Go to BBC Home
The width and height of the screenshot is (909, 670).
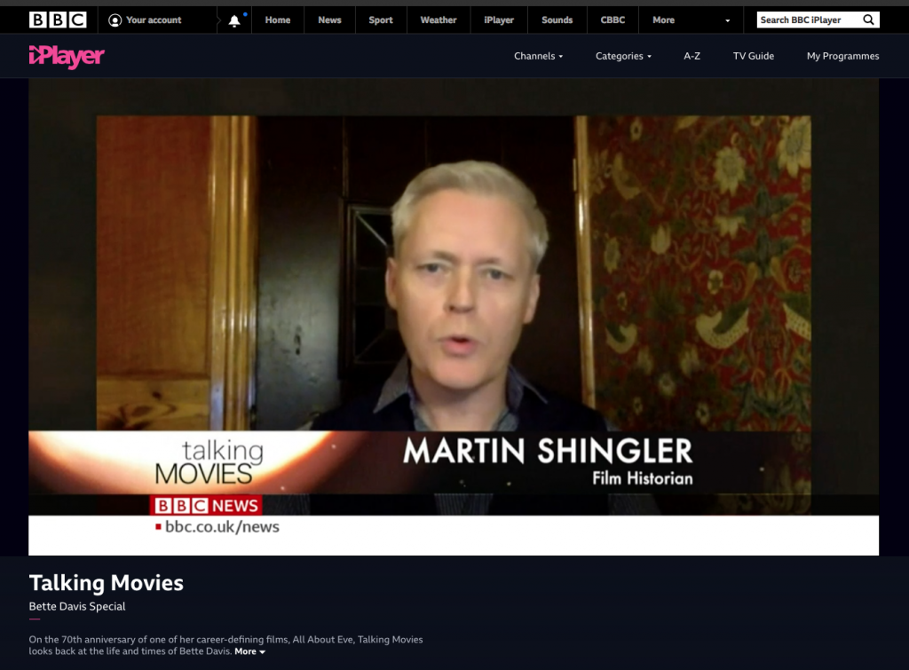(x=278, y=20)
